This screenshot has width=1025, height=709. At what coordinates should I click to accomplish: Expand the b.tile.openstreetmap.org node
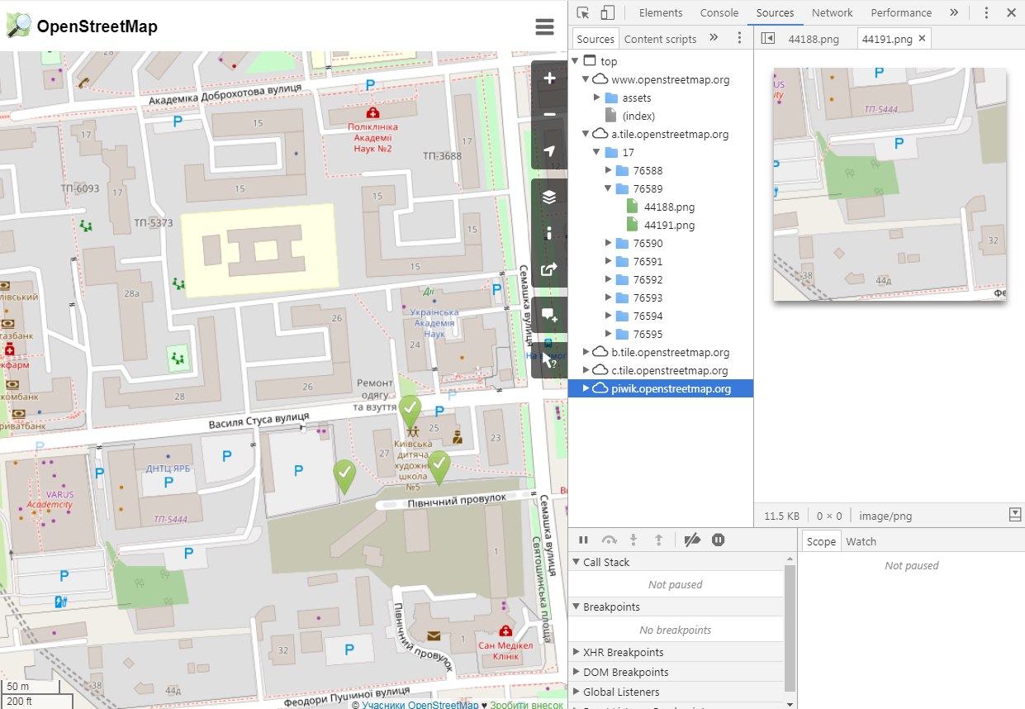(x=586, y=352)
